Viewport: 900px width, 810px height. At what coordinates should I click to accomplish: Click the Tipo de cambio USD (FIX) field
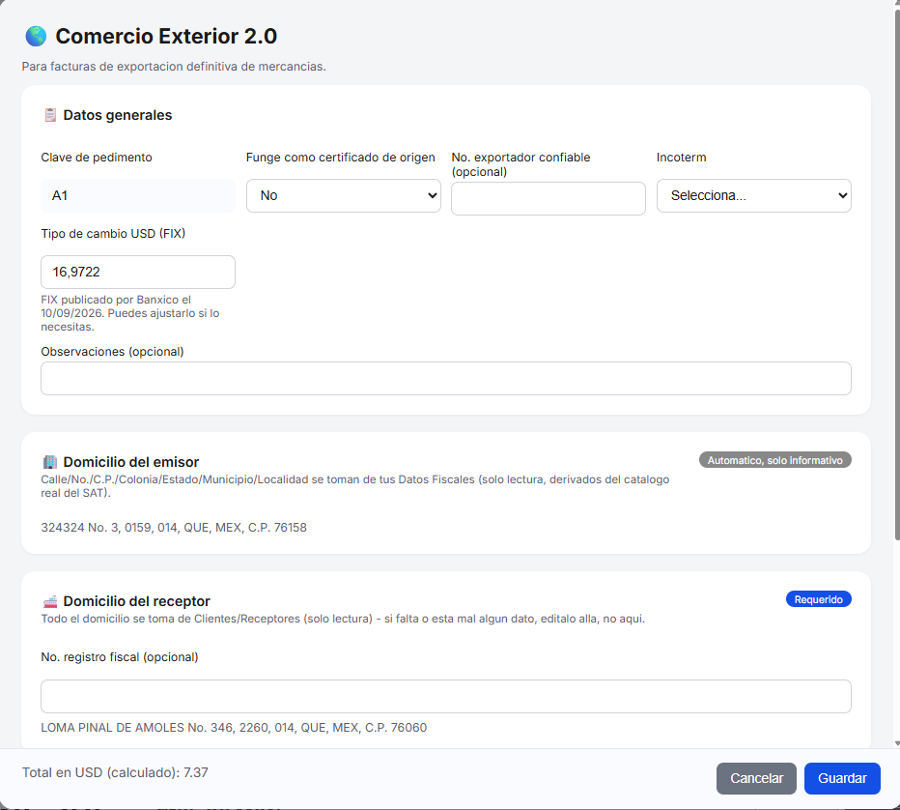[138, 272]
